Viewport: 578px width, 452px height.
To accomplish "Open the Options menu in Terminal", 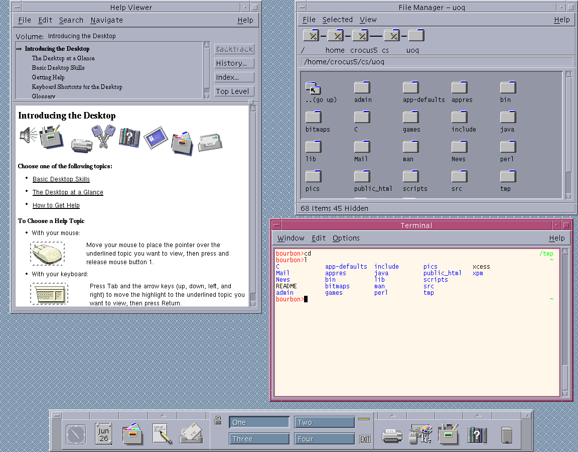I will 346,238.
